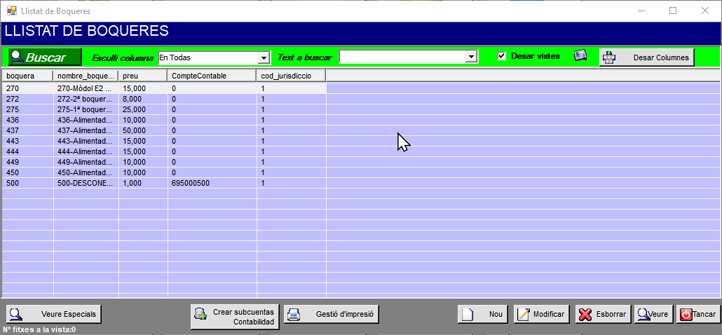722x335 pixels.
Task: Click the green Buscar search button
Action: click(44, 57)
